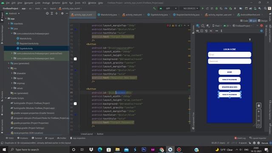Switch to SignInActivity.java tab
The width and height of the screenshot is (272, 153).
159,15
